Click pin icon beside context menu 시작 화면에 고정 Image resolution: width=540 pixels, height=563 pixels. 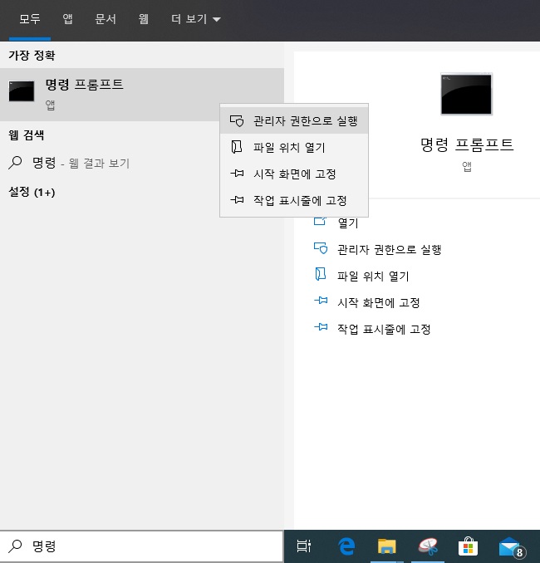(237, 174)
